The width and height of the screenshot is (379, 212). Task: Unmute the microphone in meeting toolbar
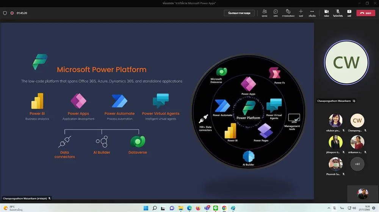338,13
